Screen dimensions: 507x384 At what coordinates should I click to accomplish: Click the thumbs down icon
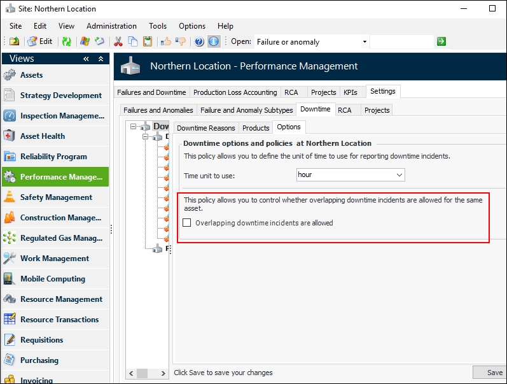pyautogui.click(x=180, y=41)
